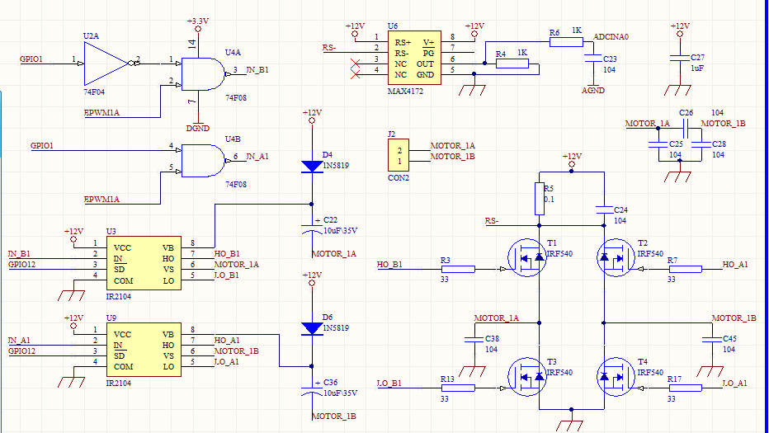
Task: Select the D6 1N5819 diode symbol
Action: [x=312, y=328]
